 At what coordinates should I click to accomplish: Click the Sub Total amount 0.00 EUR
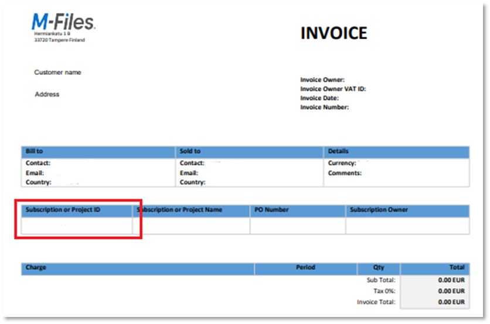click(451, 280)
